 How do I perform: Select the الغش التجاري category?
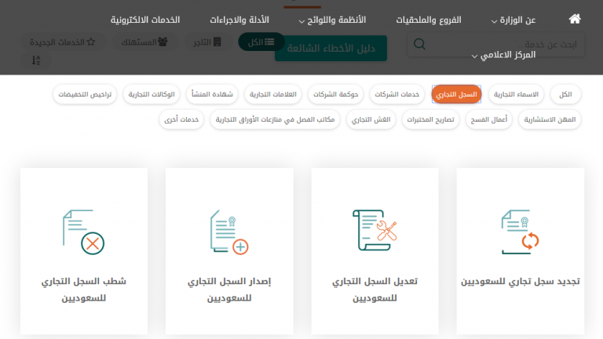371,119
